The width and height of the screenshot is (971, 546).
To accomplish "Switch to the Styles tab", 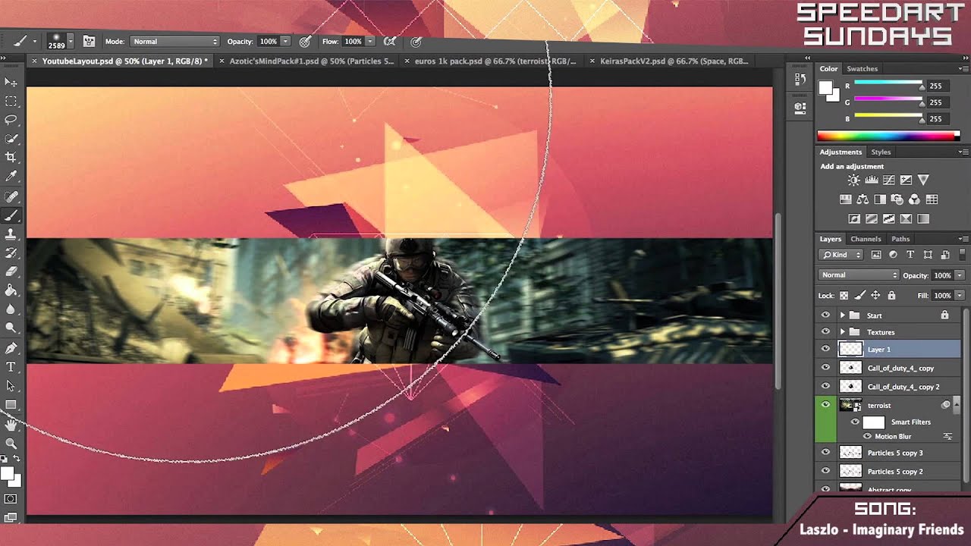I will [x=881, y=152].
